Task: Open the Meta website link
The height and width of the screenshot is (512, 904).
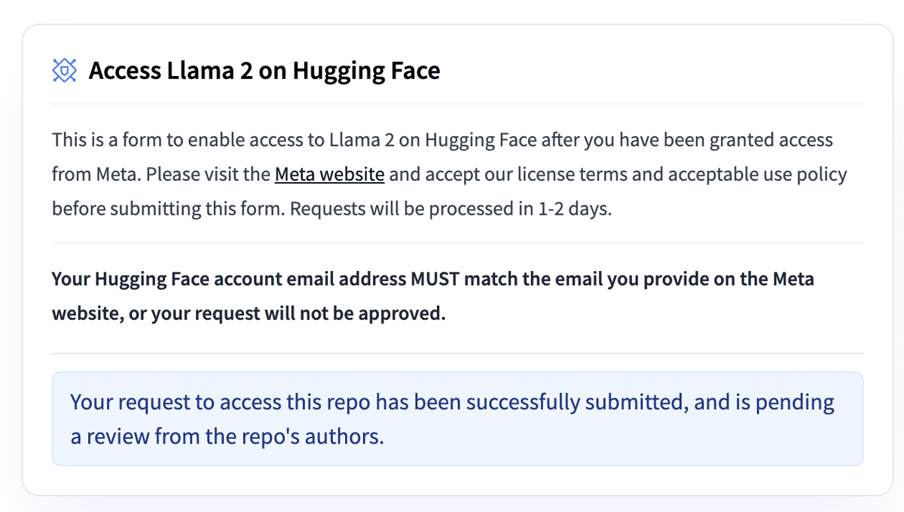Action: tap(329, 175)
